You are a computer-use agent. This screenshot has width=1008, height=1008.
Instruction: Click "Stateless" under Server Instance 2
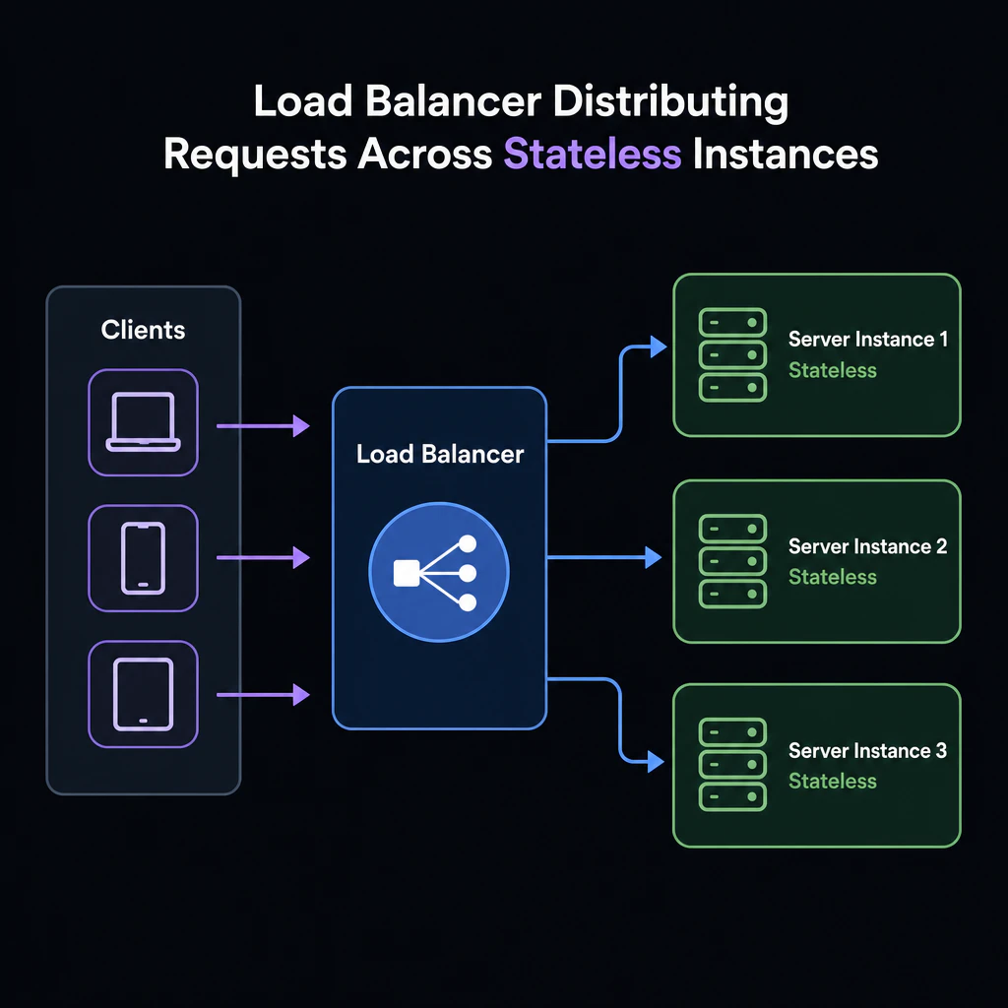click(833, 577)
